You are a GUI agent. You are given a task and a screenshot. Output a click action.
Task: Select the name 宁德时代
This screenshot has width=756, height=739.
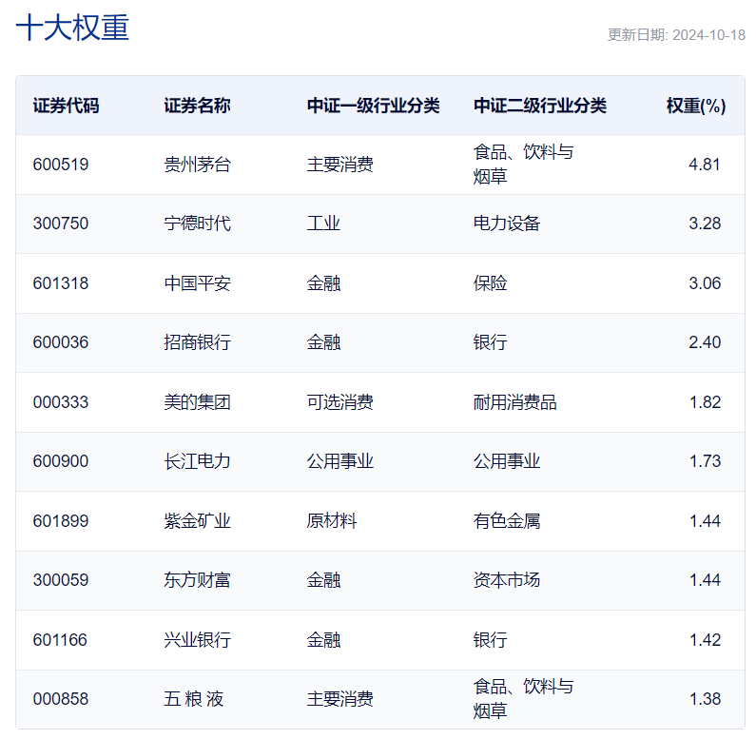197,224
